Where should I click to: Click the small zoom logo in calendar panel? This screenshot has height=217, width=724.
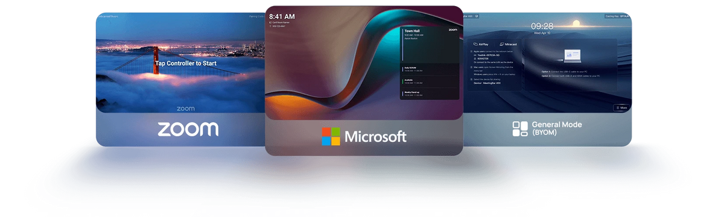[453, 29]
